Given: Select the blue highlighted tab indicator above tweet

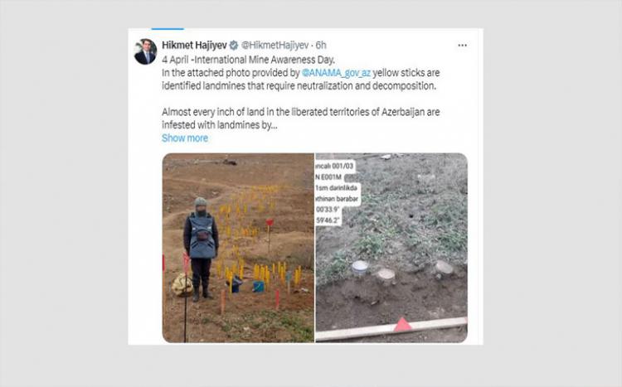Looking at the screenshot, I should point(168,28).
